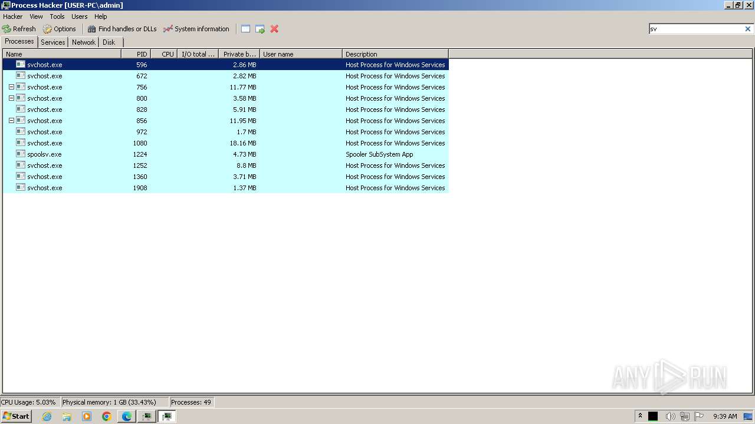Screen dimensions: 755x424
Task: Sort by the CPU column header
Action: tap(164, 54)
